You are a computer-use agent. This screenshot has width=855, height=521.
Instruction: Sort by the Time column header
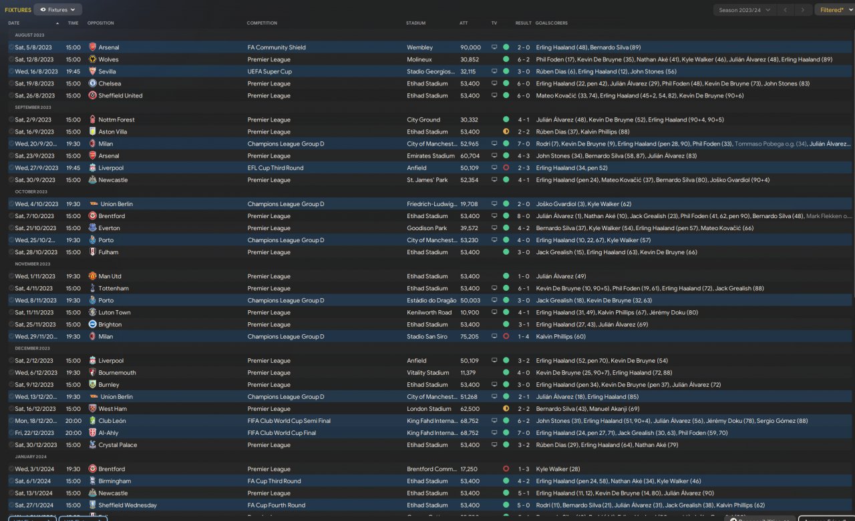(73, 23)
